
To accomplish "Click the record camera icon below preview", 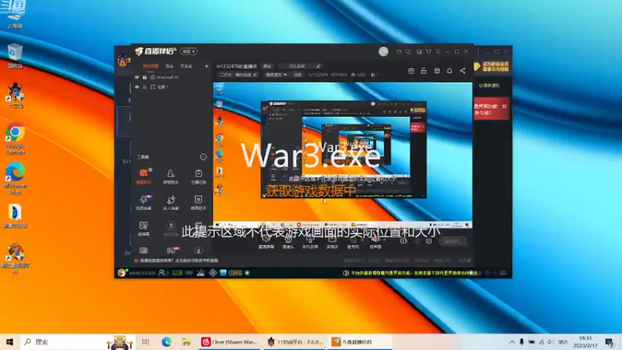I will click(404, 241).
